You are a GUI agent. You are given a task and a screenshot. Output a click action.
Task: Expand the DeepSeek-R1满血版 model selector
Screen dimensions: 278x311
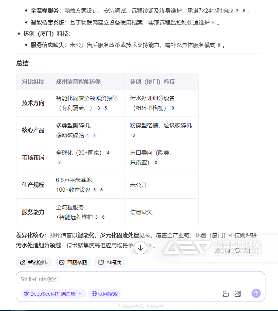53,294
